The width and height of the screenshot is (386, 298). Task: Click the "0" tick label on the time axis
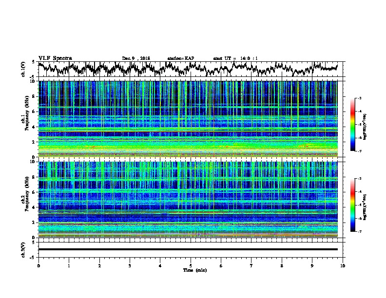coord(39,266)
